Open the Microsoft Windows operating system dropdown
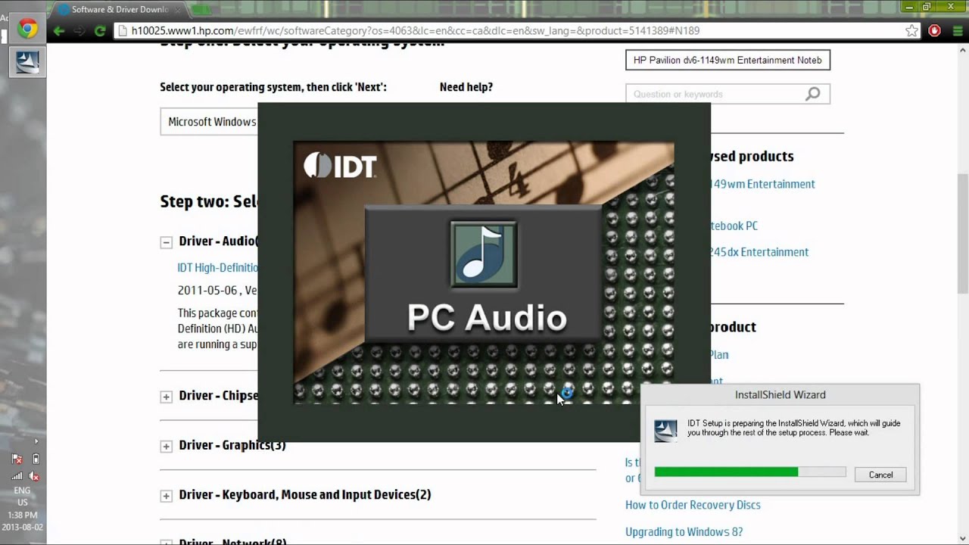The height and width of the screenshot is (545, 969). (x=209, y=122)
